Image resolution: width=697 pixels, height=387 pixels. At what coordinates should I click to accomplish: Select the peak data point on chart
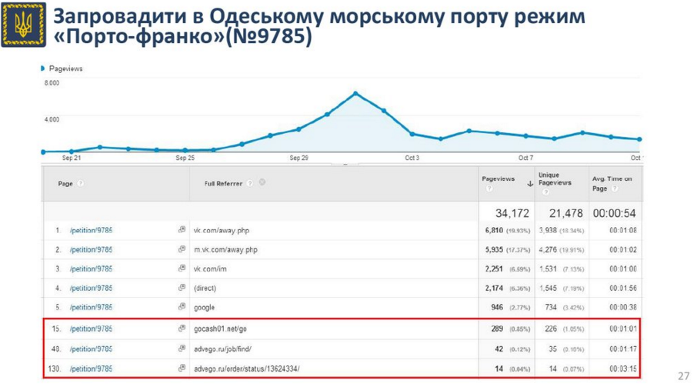[x=355, y=93]
